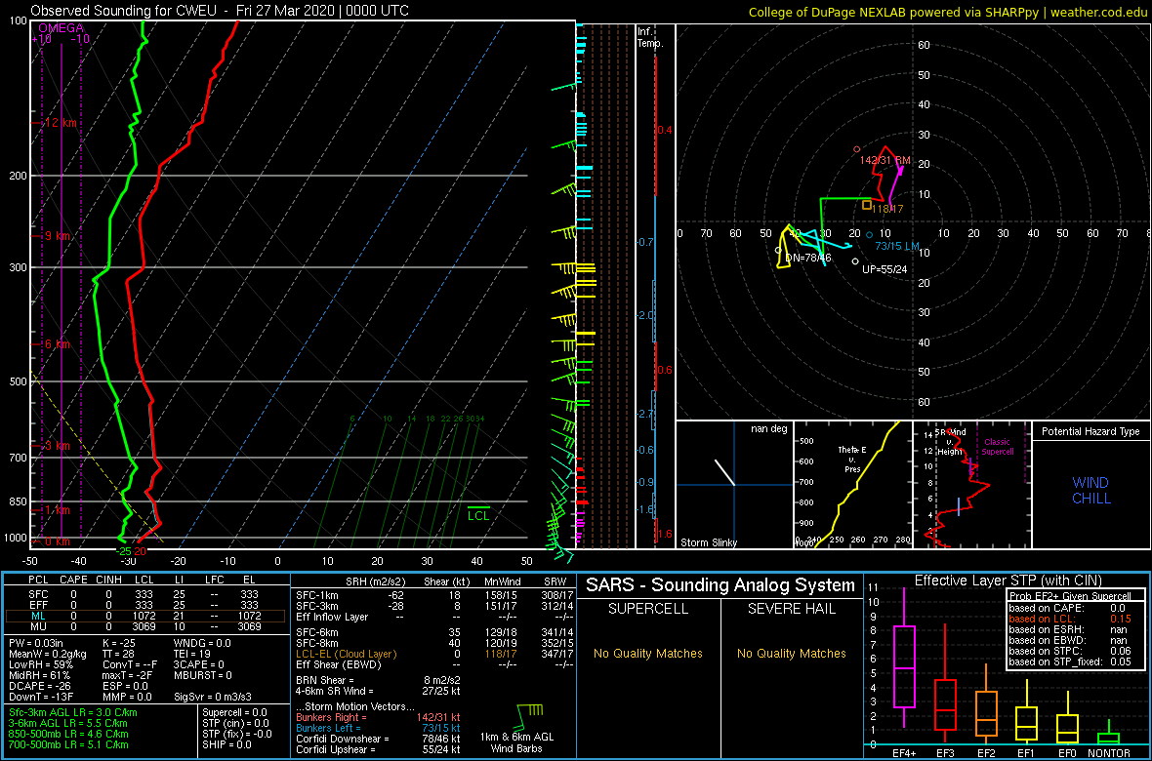Click the DCAPE = -26 value
Image resolution: width=1152 pixels, height=761 pixels.
[x=40, y=685]
